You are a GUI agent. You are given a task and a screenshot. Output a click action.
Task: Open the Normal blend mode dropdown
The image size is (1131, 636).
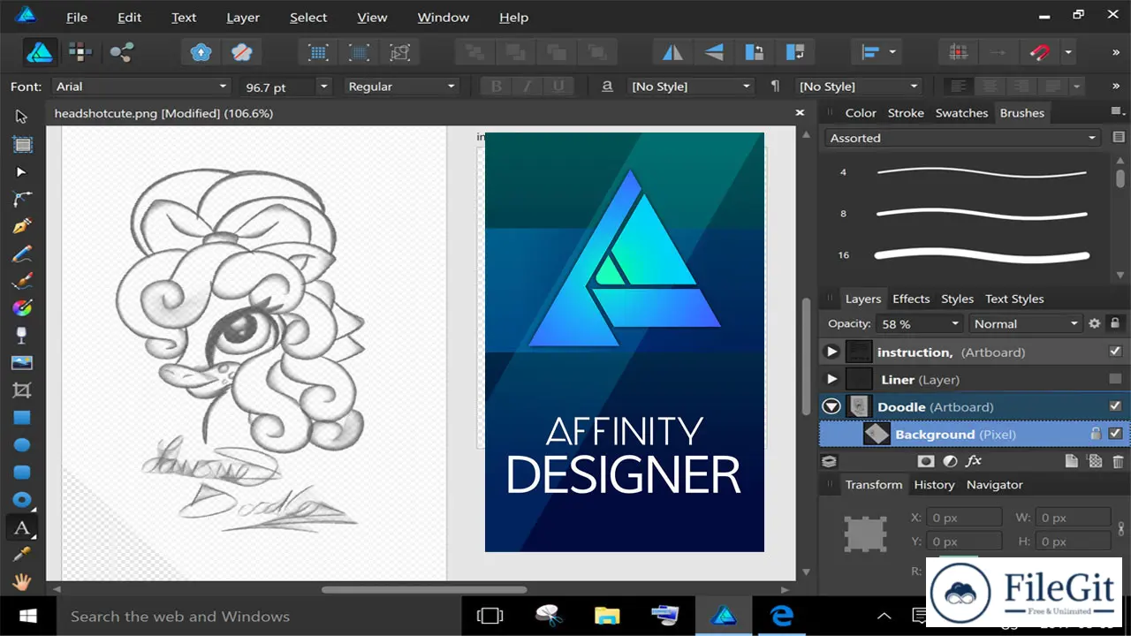(x=1026, y=324)
